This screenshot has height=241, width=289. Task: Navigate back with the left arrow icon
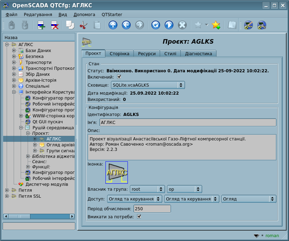tap(126, 25)
